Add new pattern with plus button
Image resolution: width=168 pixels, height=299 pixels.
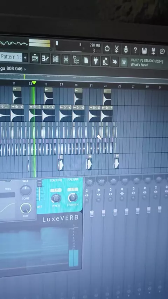pyautogui.click(x=25, y=57)
